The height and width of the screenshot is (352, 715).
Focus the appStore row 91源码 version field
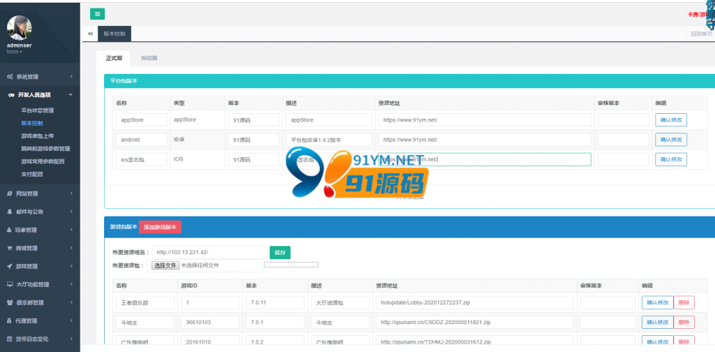pyautogui.click(x=253, y=120)
